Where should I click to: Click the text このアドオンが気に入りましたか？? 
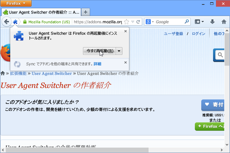tap(42, 102)
